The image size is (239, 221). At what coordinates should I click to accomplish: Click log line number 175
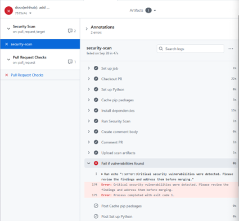pyautogui.click(x=94, y=195)
